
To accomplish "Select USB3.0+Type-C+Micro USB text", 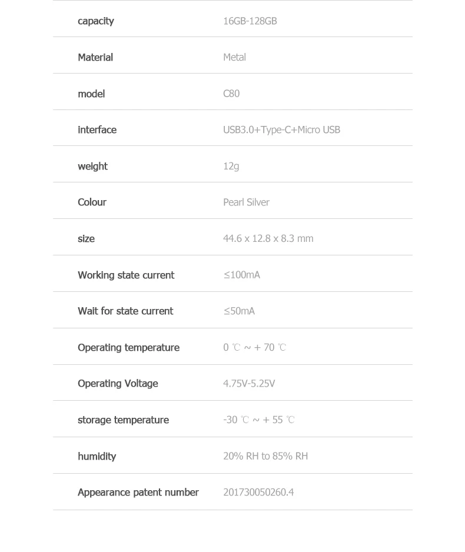I will (281, 130).
